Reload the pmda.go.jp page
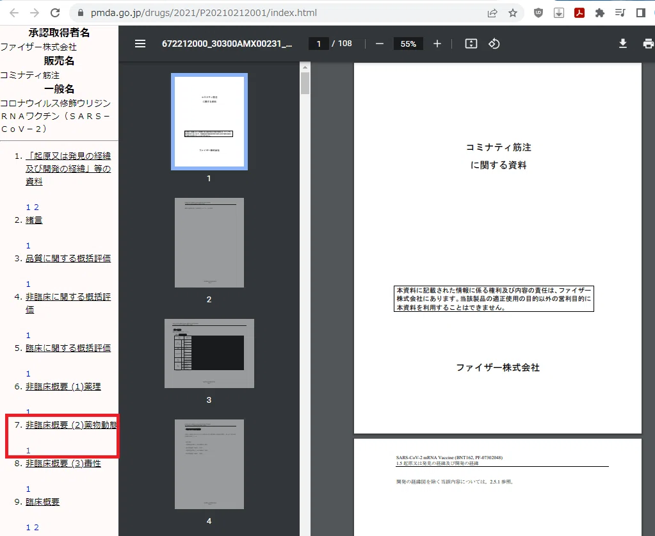655x536 pixels. coord(55,13)
